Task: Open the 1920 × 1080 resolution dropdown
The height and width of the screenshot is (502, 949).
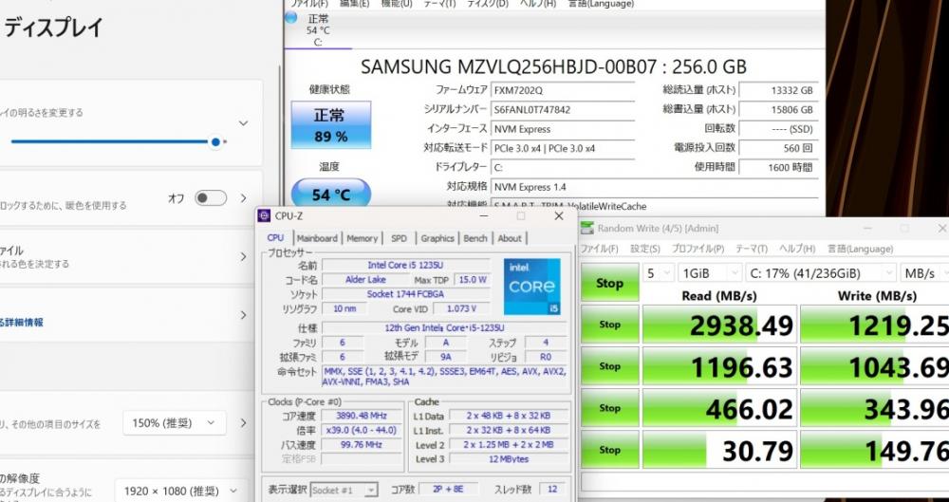Action: (181, 491)
